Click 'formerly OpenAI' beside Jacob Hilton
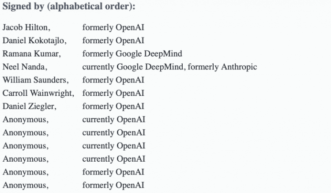This screenshot has width=331, height=193. [113, 27]
